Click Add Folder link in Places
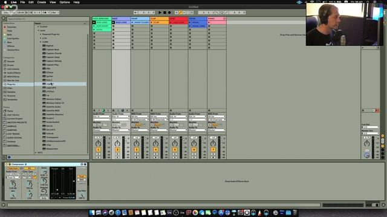The width and height of the screenshot is (387, 217). coord(13,145)
